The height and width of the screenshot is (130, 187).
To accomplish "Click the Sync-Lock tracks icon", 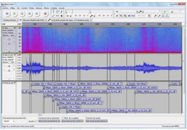I will click(x=149, y=16).
